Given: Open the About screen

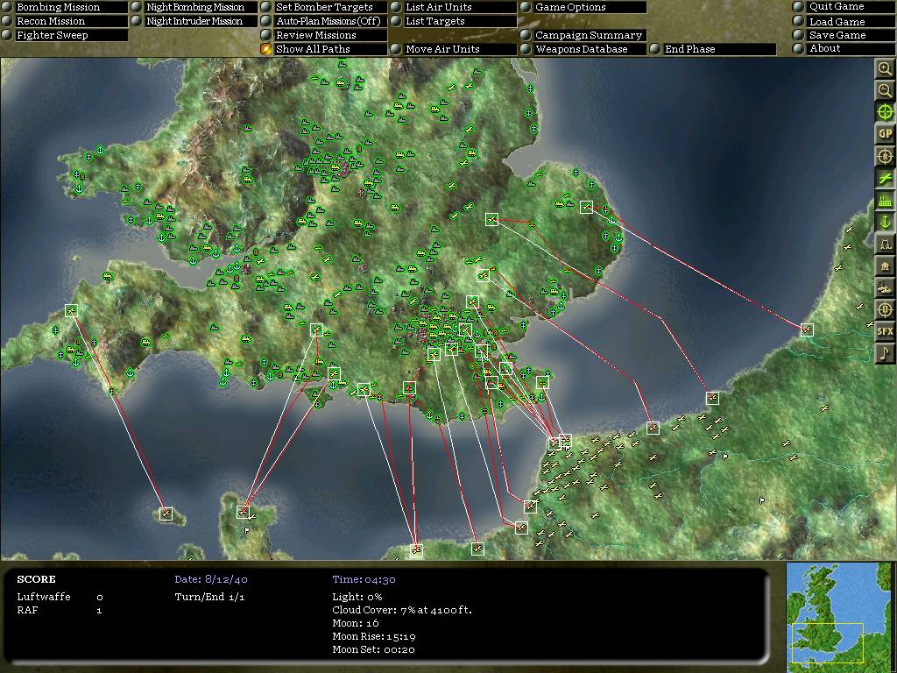Looking at the screenshot, I should (x=844, y=49).
